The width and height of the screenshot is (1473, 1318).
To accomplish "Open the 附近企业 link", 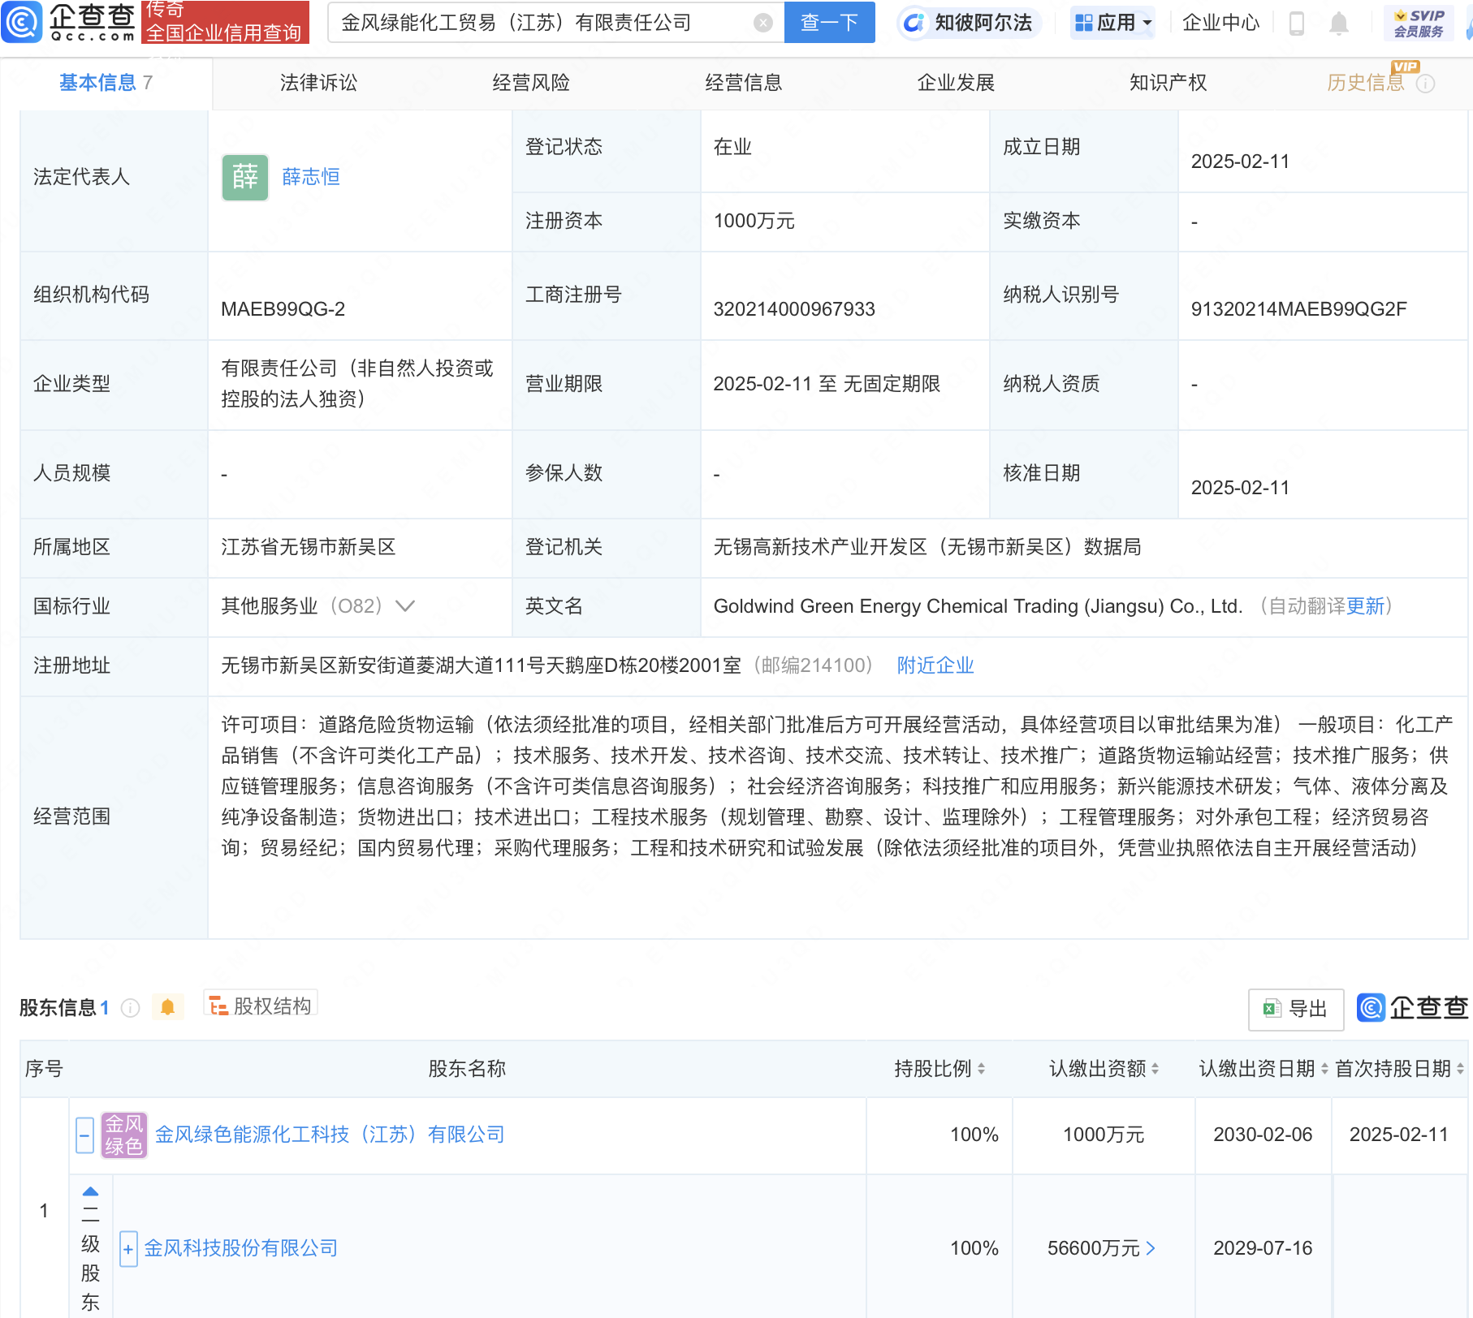I will [x=935, y=665].
